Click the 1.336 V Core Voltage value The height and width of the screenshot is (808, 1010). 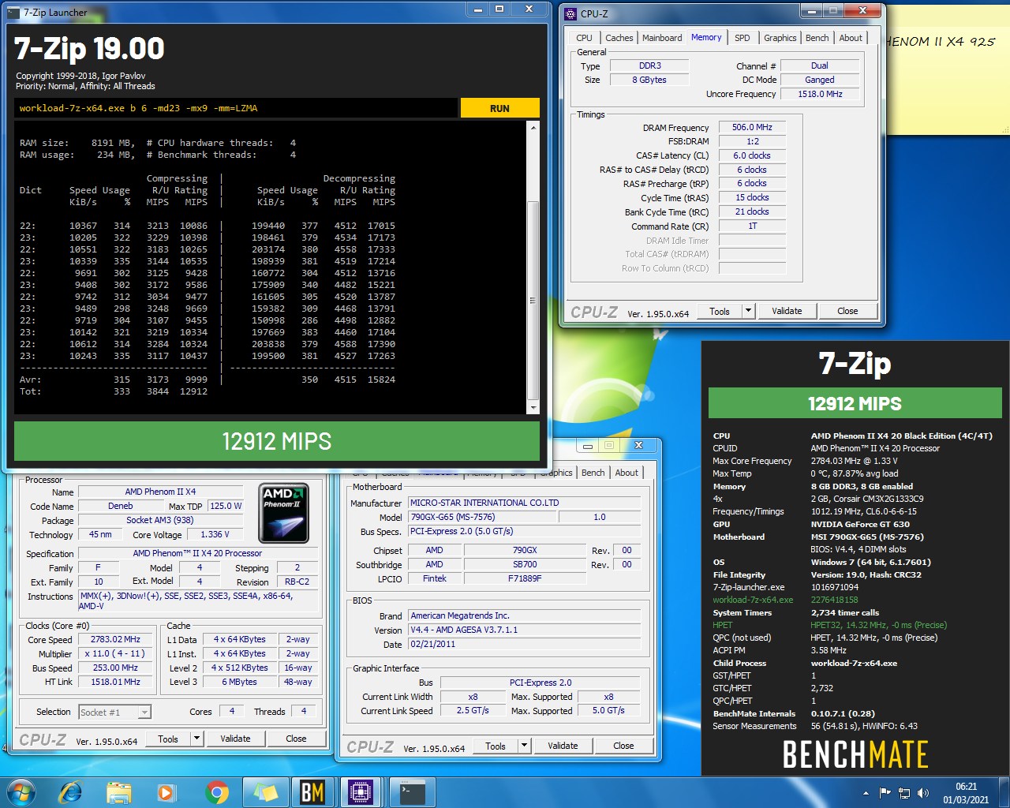click(x=216, y=534)
